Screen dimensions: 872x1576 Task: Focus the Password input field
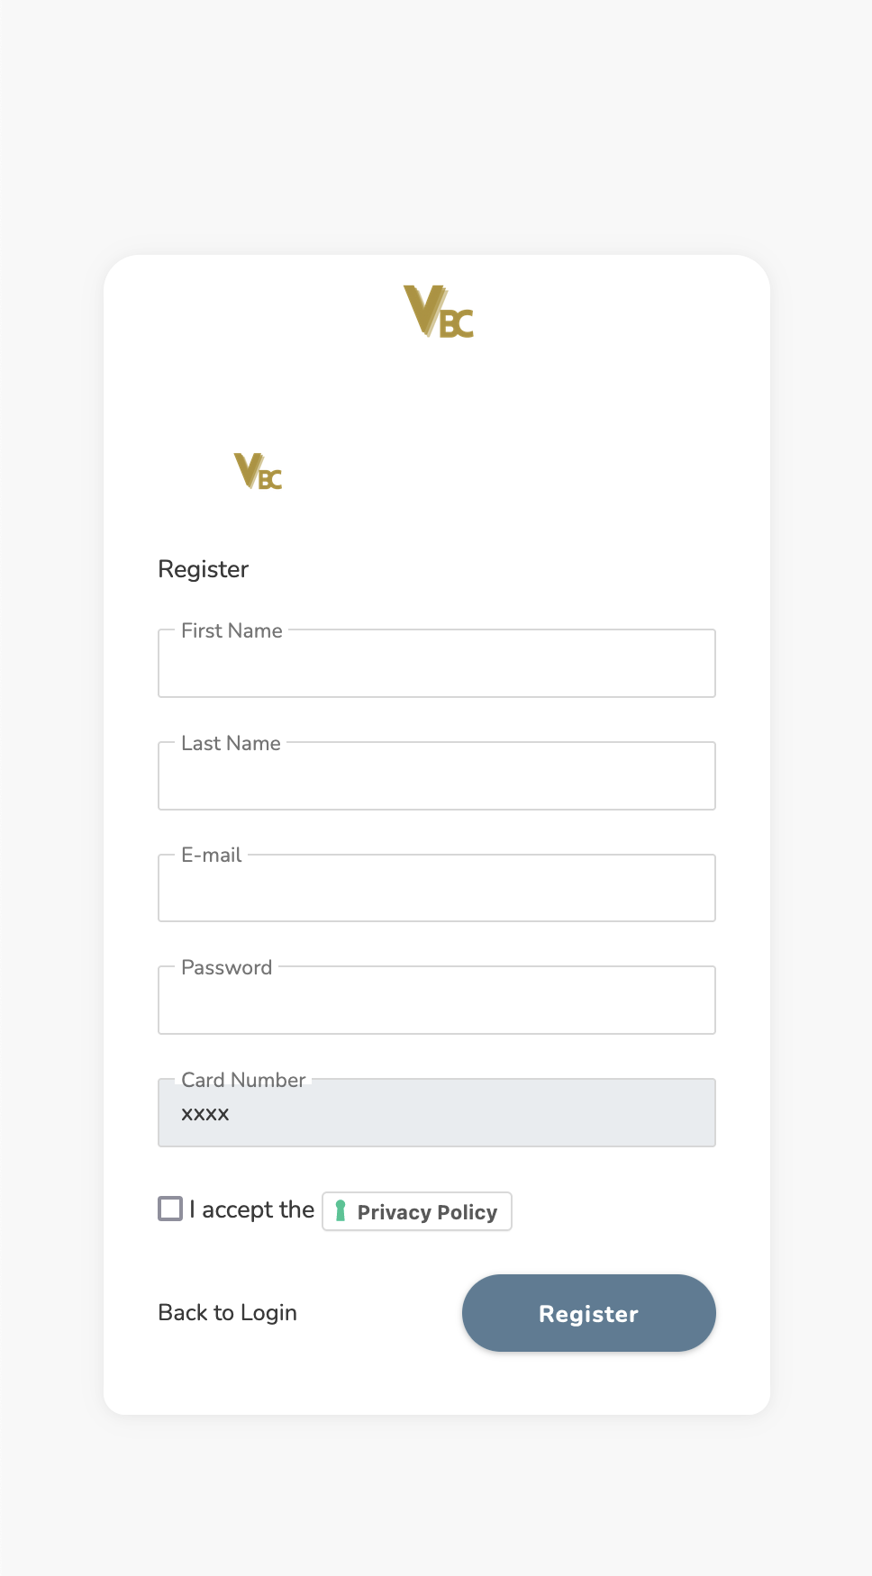tap(437, 1001)
